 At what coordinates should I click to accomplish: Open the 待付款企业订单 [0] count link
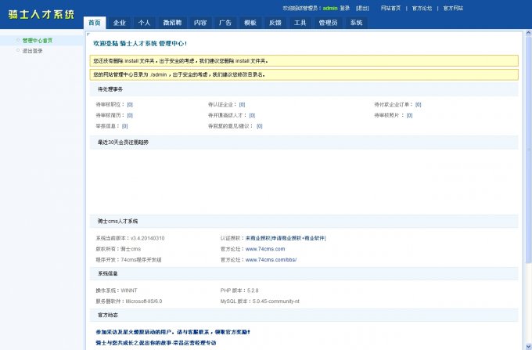pyautogui.click(x=418, y=105)
